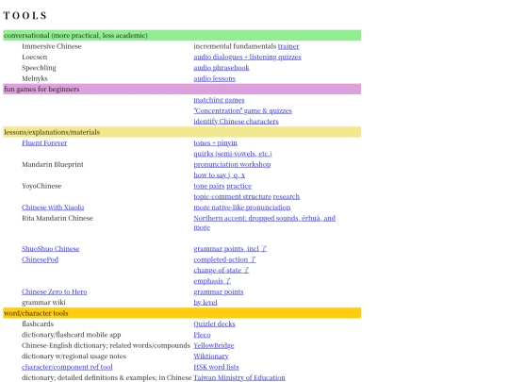Image resolution: width=509 pixels, height=382 pixels.
Task: Visit the Fluent Forever link
Action: (44, 143)
